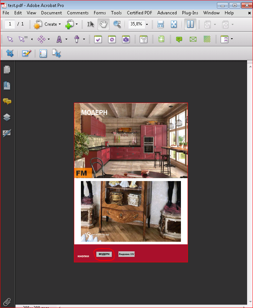
Task: Open the Advanced menu
Action: (167, 13)
